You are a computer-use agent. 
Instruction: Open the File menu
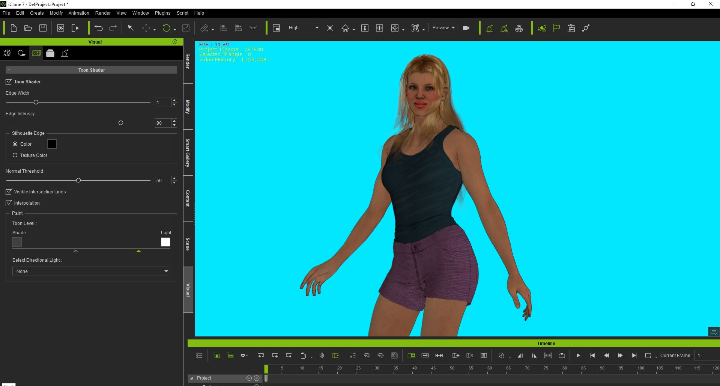click(x=6, y=13)
